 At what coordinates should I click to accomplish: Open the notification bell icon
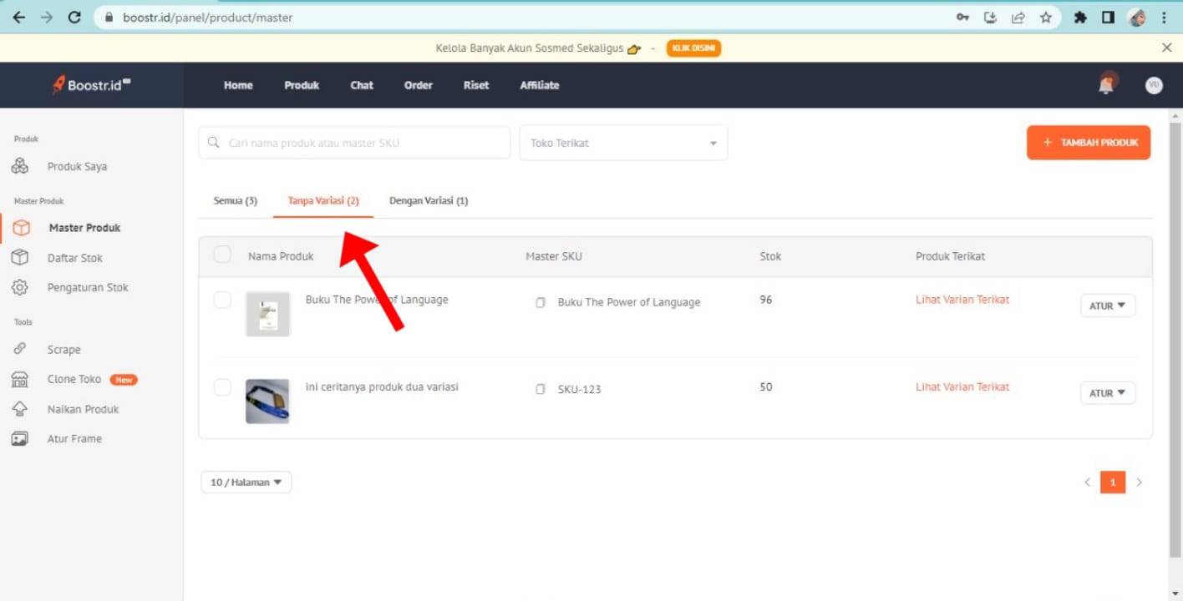pos(1107,84)
